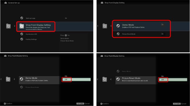The image size is (190, 106).
Task: Click outer left chevron in screen showing both modes On
Action: pyautogui.click(x=98, y=26)
